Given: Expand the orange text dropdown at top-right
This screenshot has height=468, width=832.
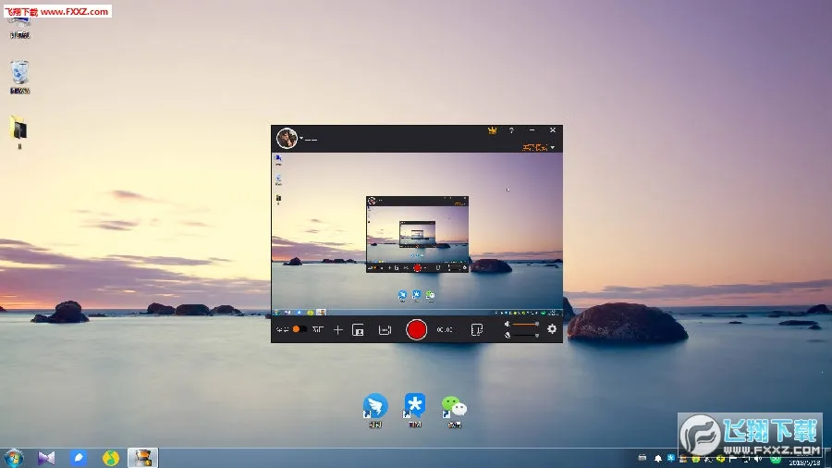Looking at the screenshot, I should coord(538,147).
